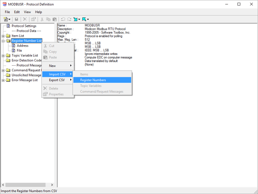Click the Error Detection Code folder icon
The width and height of the screenshot is (258, 194).
8,61
